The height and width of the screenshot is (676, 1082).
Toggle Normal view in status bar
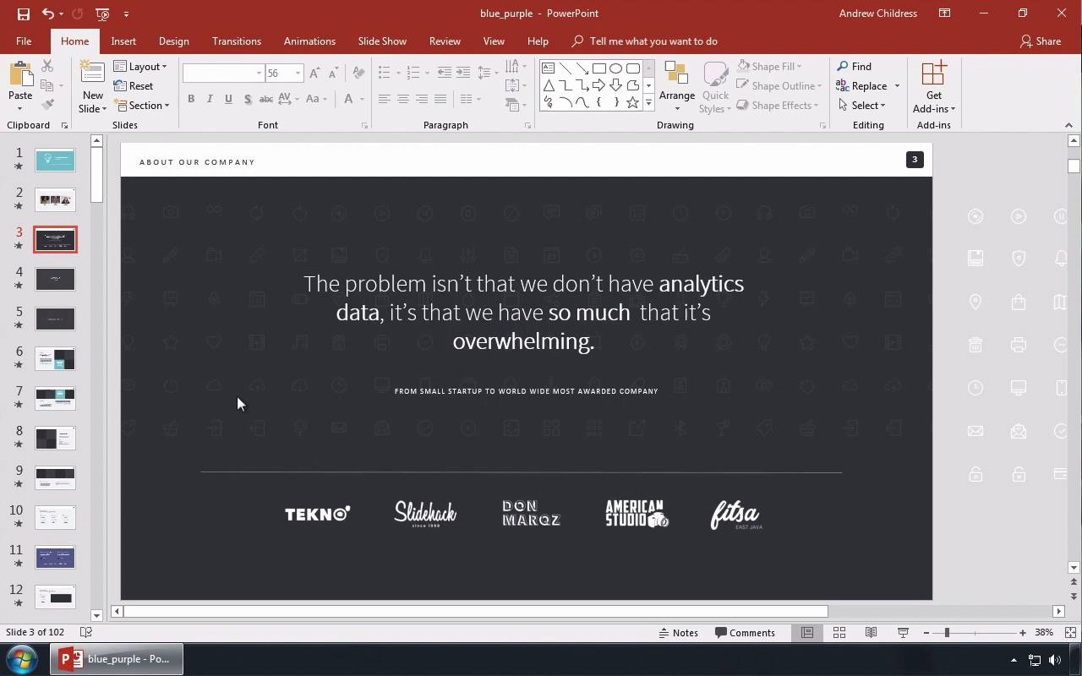pyautogui.click(x=807, y=633)
